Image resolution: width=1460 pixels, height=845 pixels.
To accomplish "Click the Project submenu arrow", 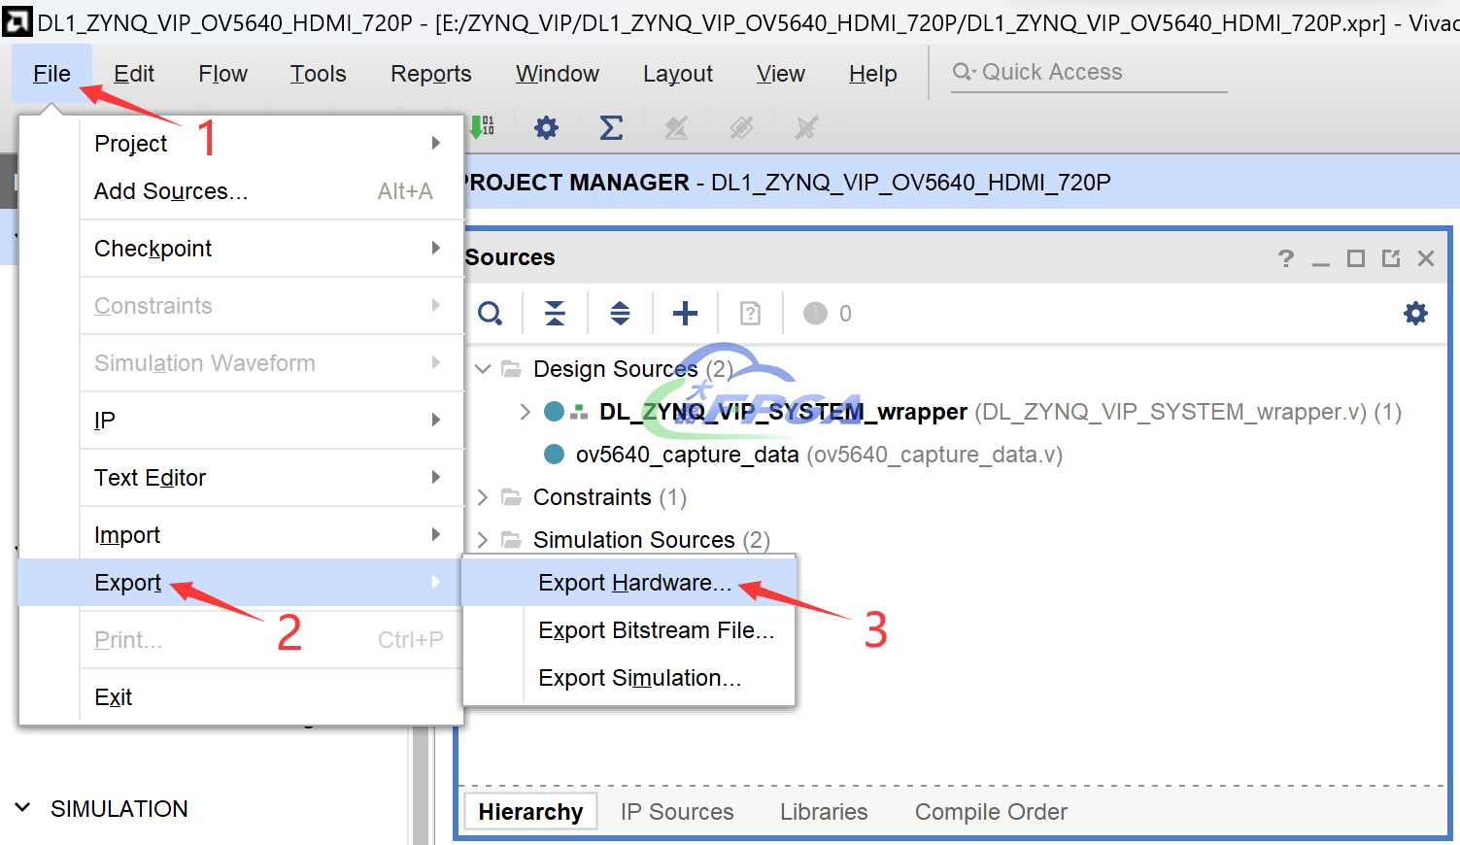I will [436, 143].
